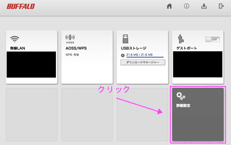
Task: Click the guest traveler with suitcase icon
Action: tap(181, 39)
